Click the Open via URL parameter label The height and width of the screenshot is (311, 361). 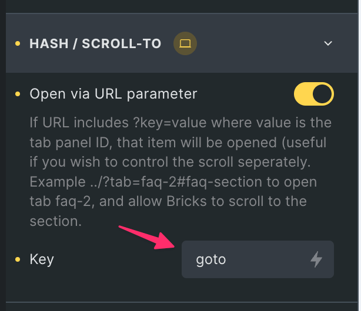pos(113,94)
